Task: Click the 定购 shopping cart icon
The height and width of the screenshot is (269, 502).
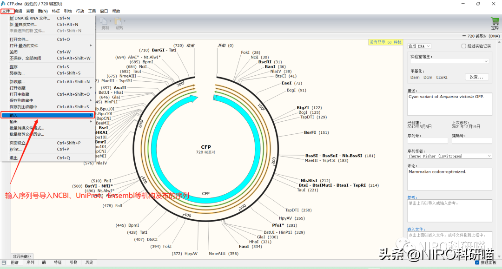Action: click(495, 21)
